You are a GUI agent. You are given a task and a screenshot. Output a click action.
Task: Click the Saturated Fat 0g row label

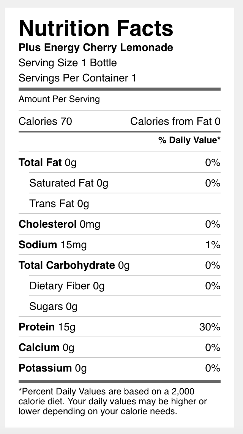(69, 183)
